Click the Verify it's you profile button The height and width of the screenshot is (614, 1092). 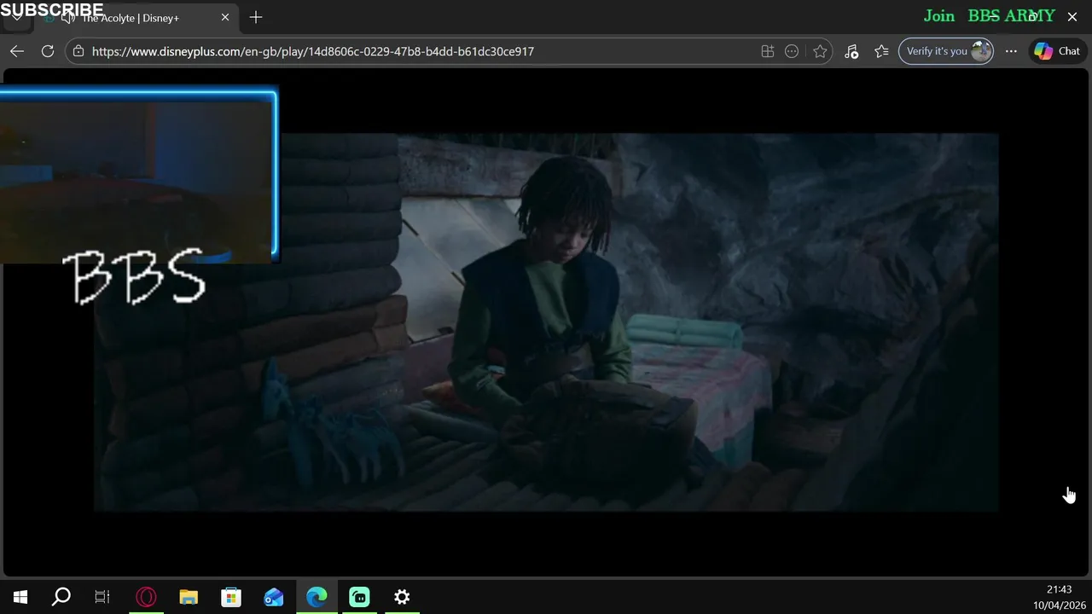946,51
